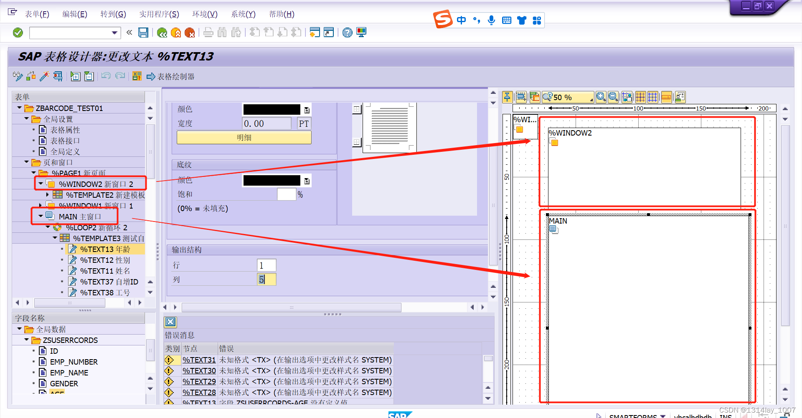
Task: Toggle the pin icon in Form Painter toolbar
Action: [x=507, y=97]
